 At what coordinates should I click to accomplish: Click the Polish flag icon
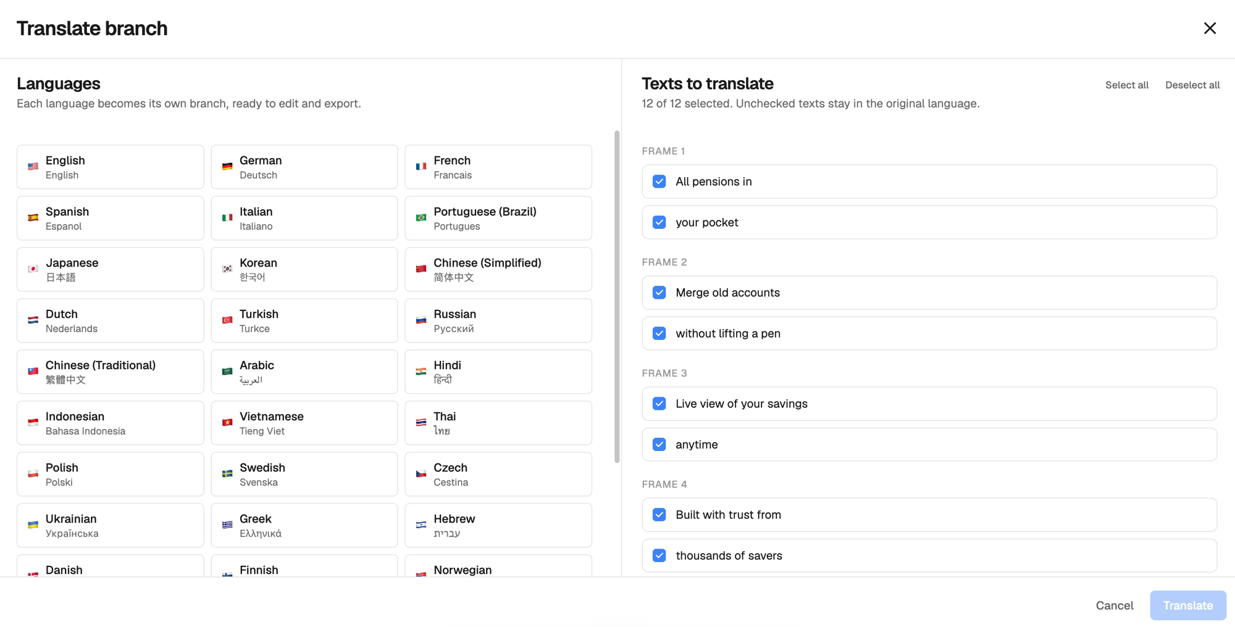33,474
